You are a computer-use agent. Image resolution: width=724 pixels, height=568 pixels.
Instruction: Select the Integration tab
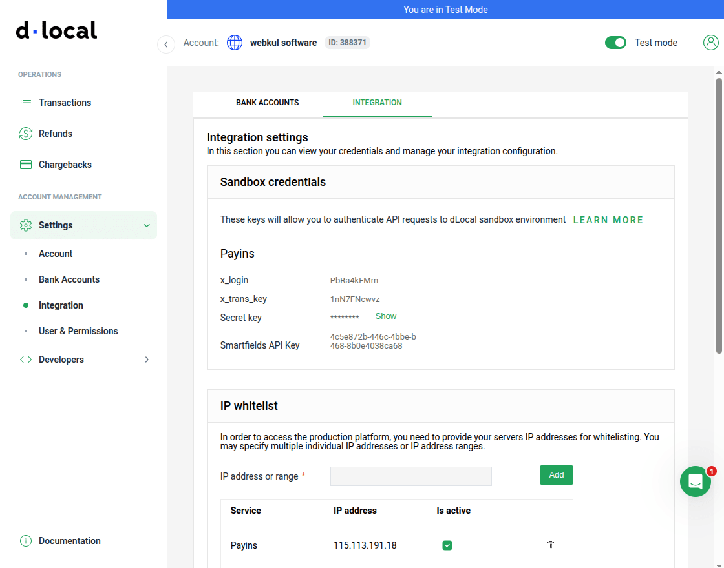pos(377,102)
